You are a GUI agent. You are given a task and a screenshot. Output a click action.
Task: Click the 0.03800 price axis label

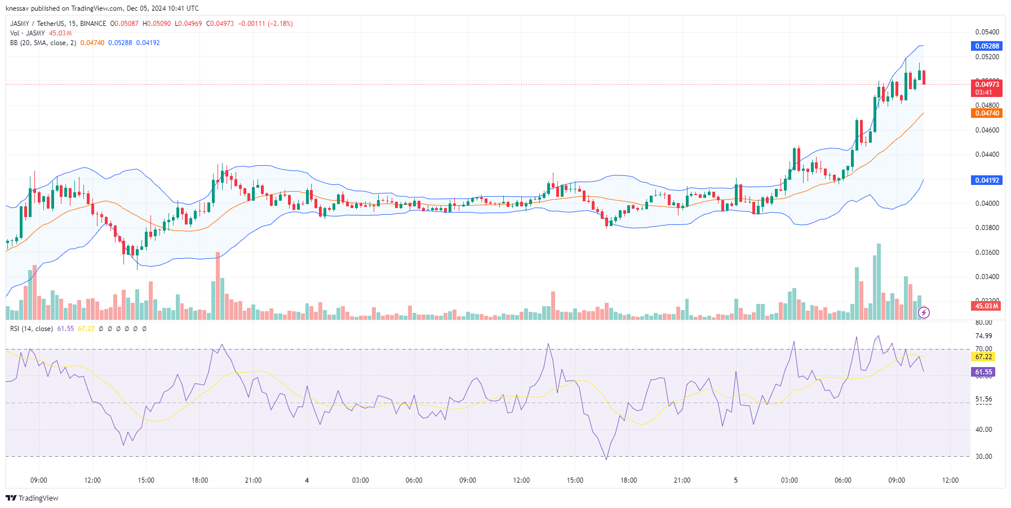(987, 228)
